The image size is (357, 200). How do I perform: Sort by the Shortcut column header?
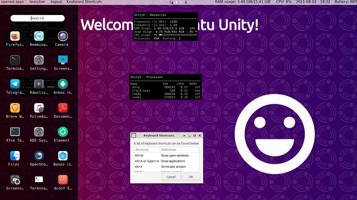click(x=147, y=150)
